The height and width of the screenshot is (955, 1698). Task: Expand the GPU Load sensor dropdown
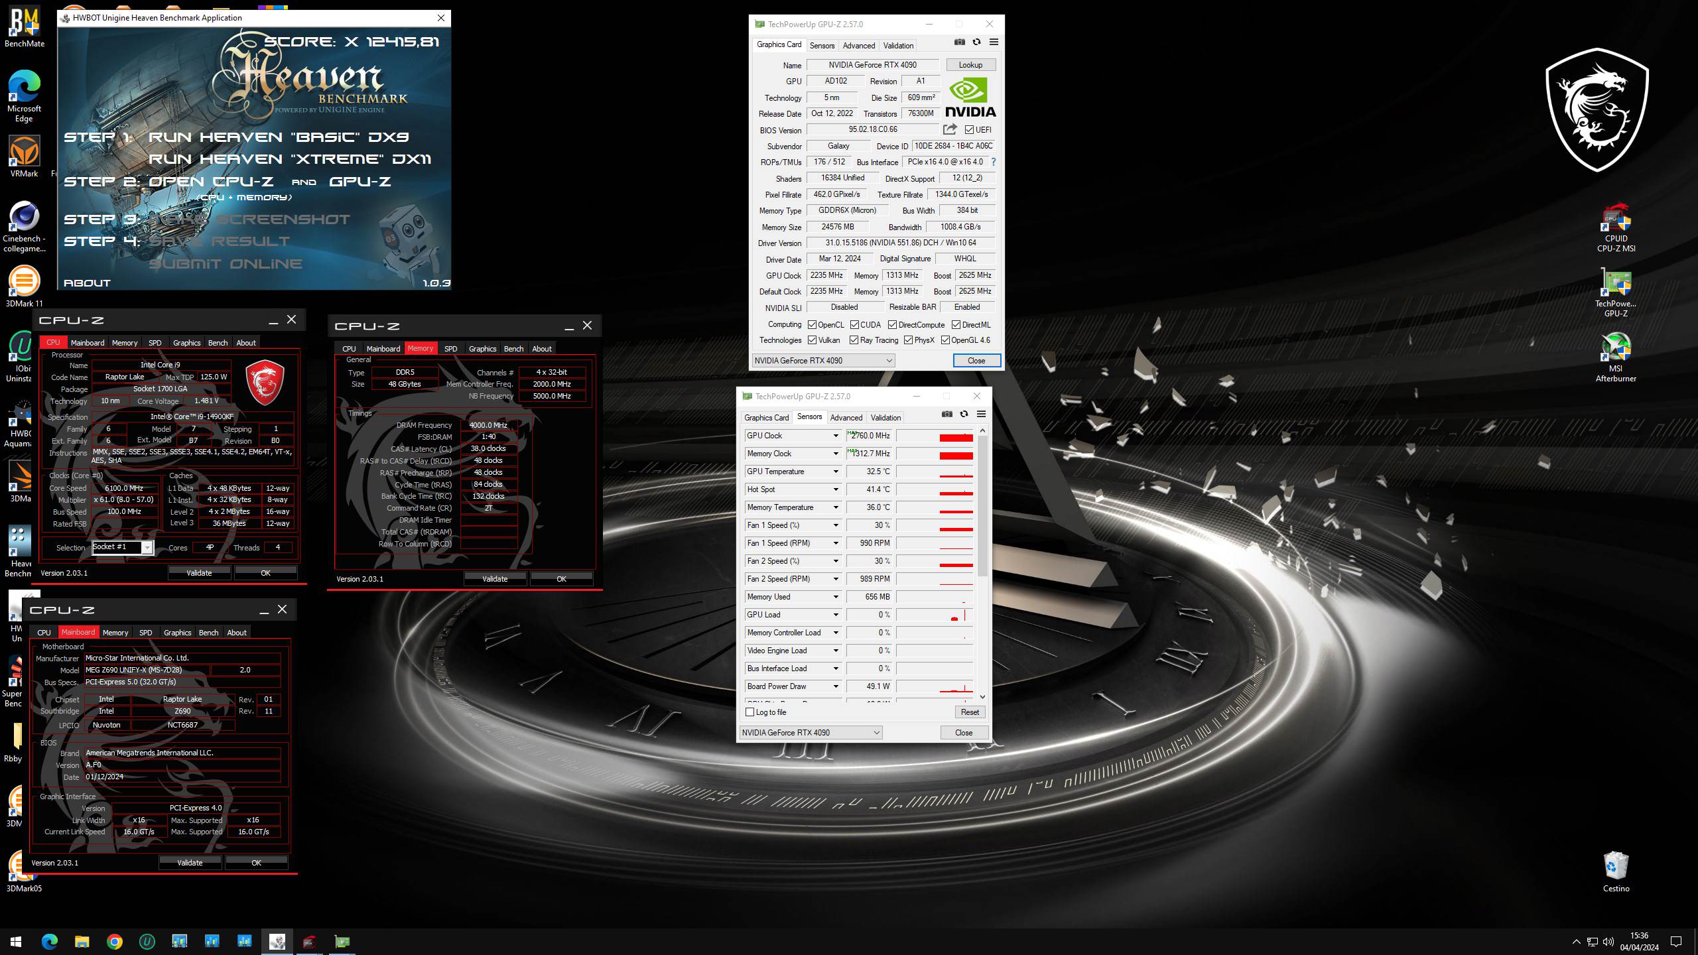pyautogui.click(x=836, y=615)
